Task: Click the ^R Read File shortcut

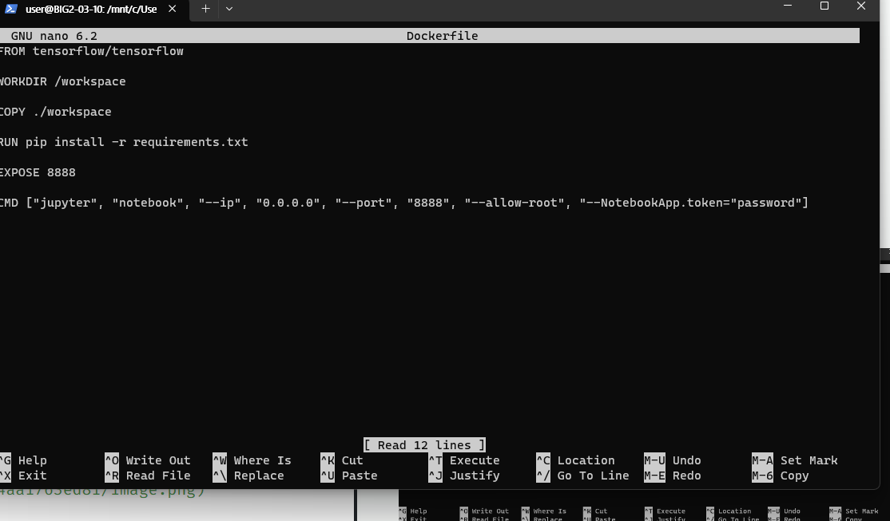Action: click(x=148, y=476)
